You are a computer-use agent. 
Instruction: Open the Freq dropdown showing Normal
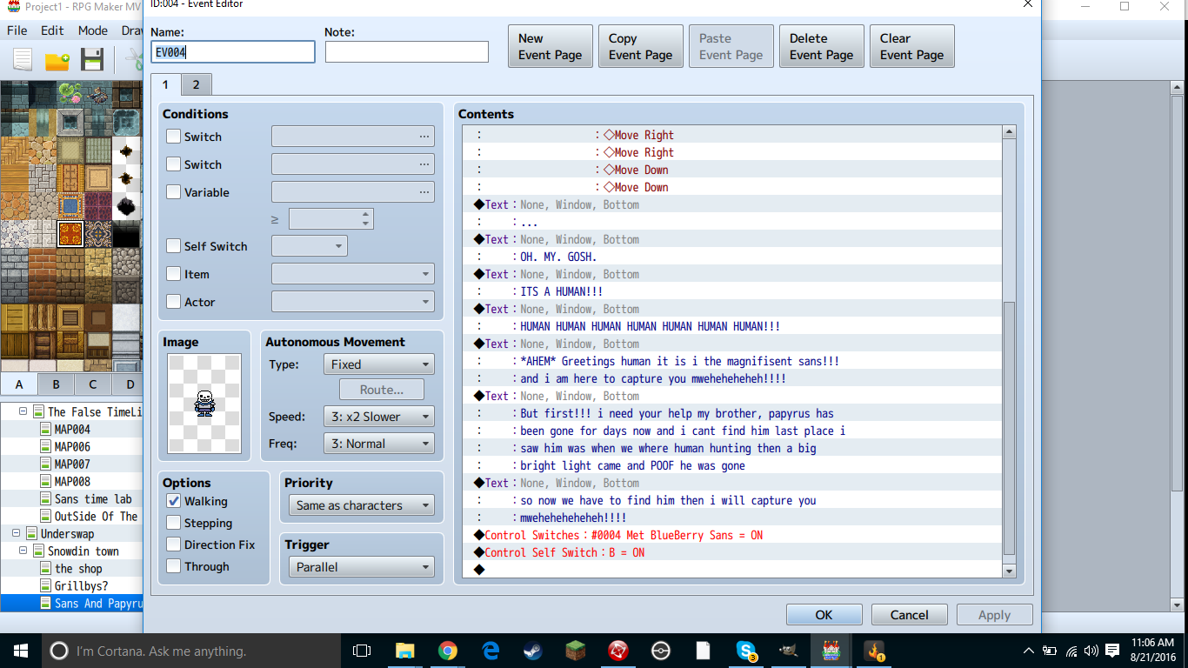point(378,444)
